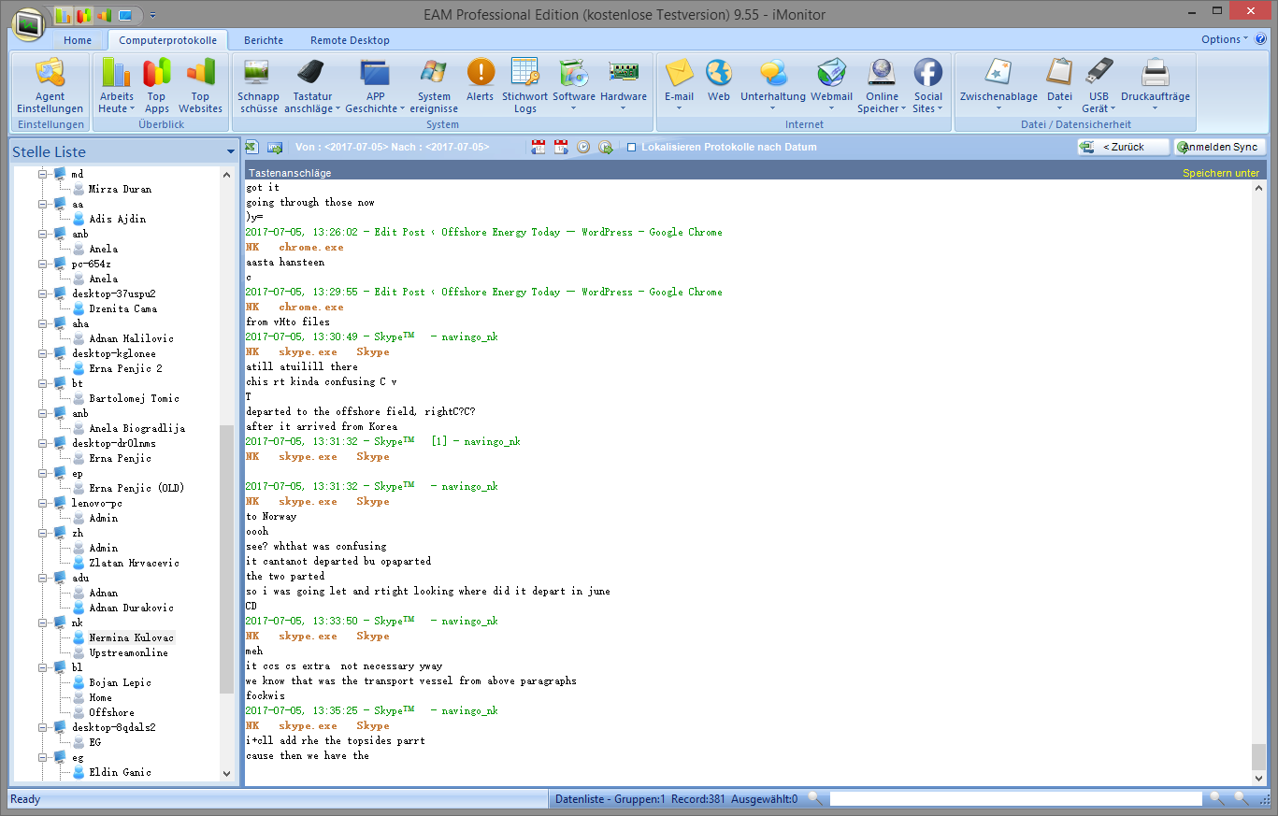Open Druckaufträge print jobs

(x=1155, y=86)
